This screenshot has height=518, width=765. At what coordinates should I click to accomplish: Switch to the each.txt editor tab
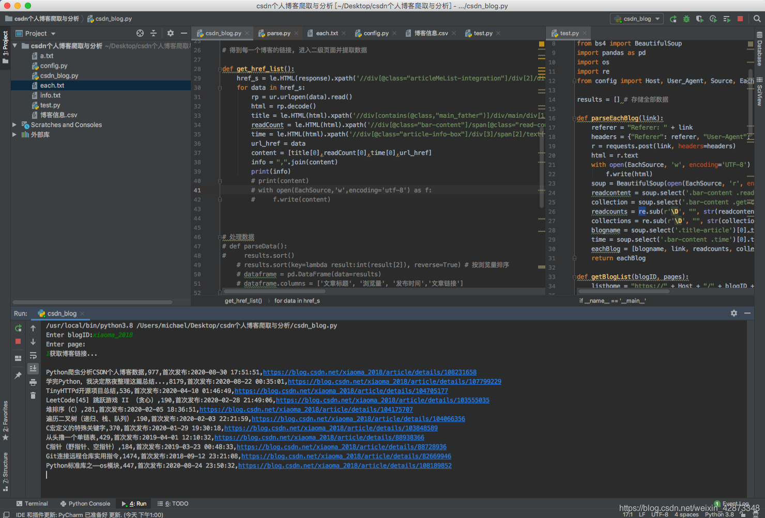327,33
